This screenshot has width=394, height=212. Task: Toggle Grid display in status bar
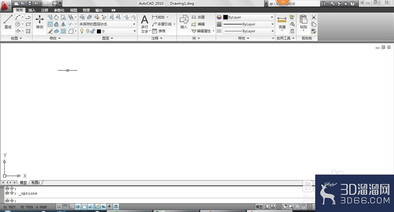coord(65,207)
